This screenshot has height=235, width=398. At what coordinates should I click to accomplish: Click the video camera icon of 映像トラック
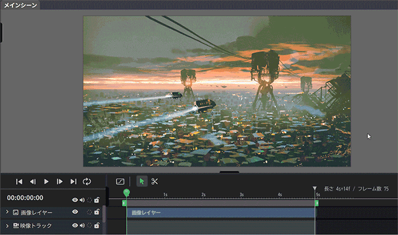[x=16, y=225]
